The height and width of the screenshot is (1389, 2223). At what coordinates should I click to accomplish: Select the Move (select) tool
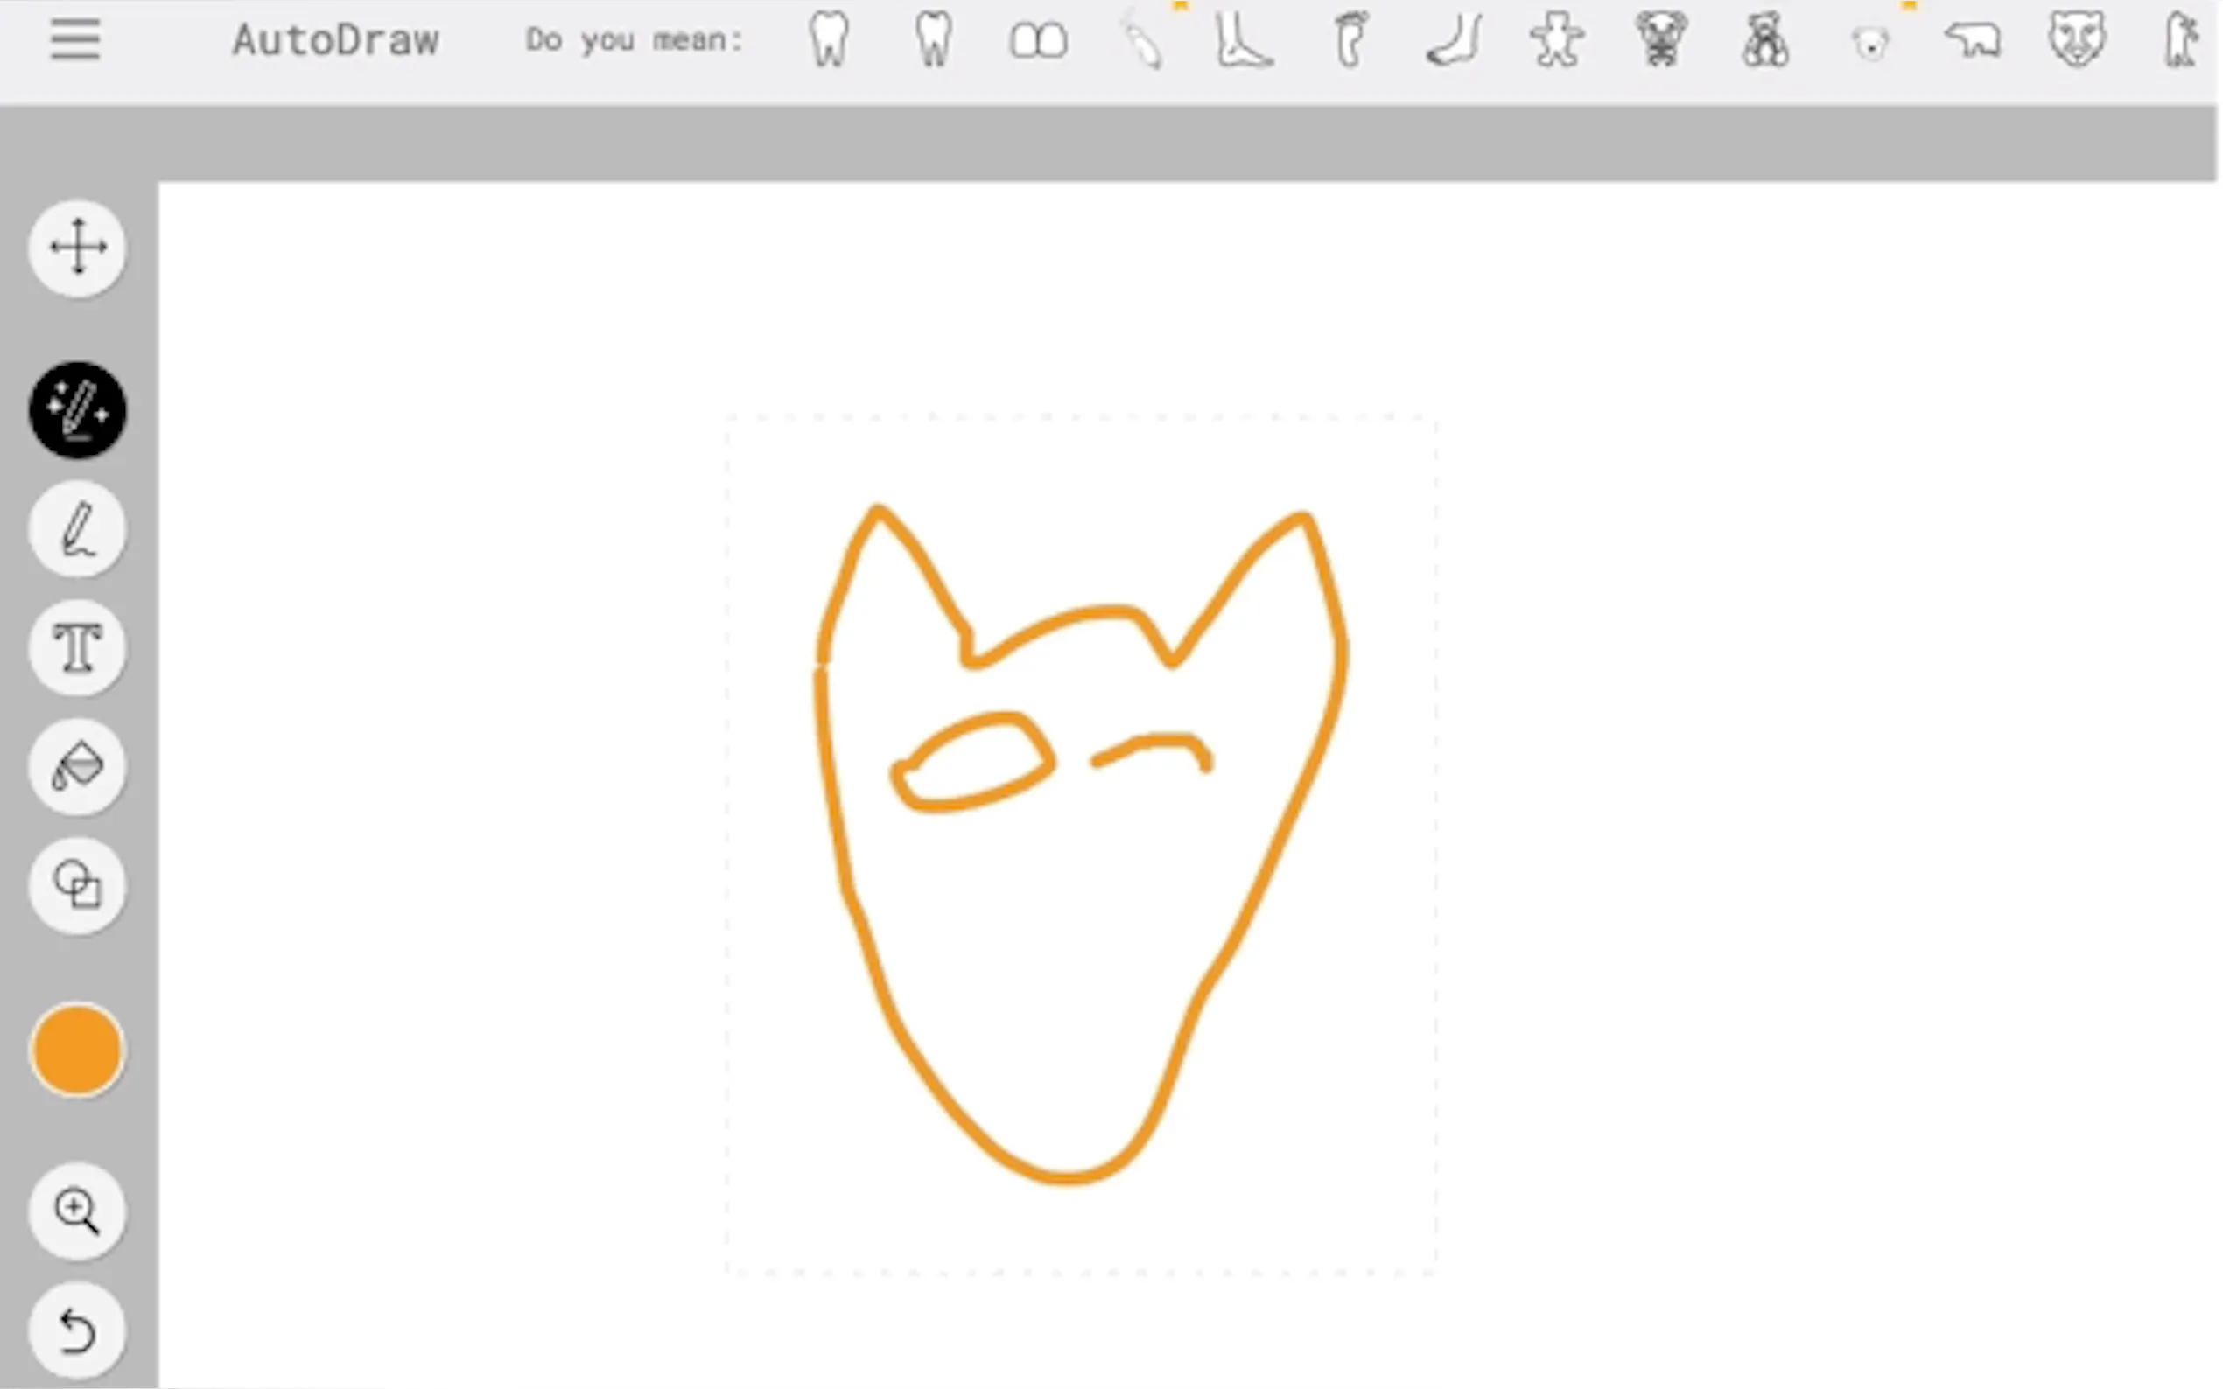[78, 248]
